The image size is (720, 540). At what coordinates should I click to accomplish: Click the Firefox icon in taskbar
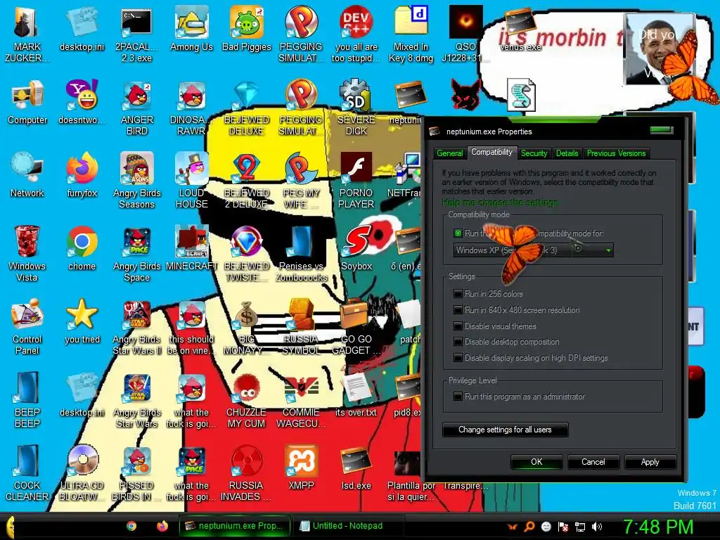pyautogui.click(x=162, y=526)
